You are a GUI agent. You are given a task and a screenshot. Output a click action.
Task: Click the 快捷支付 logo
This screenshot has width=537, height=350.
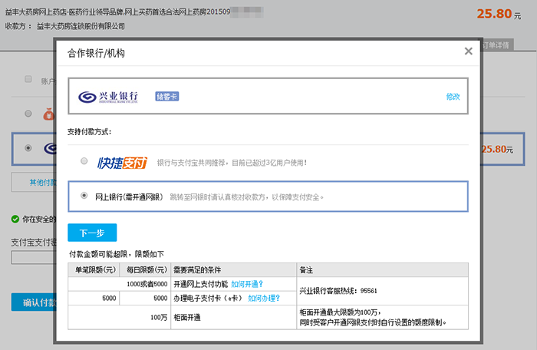tap(122, 163)
